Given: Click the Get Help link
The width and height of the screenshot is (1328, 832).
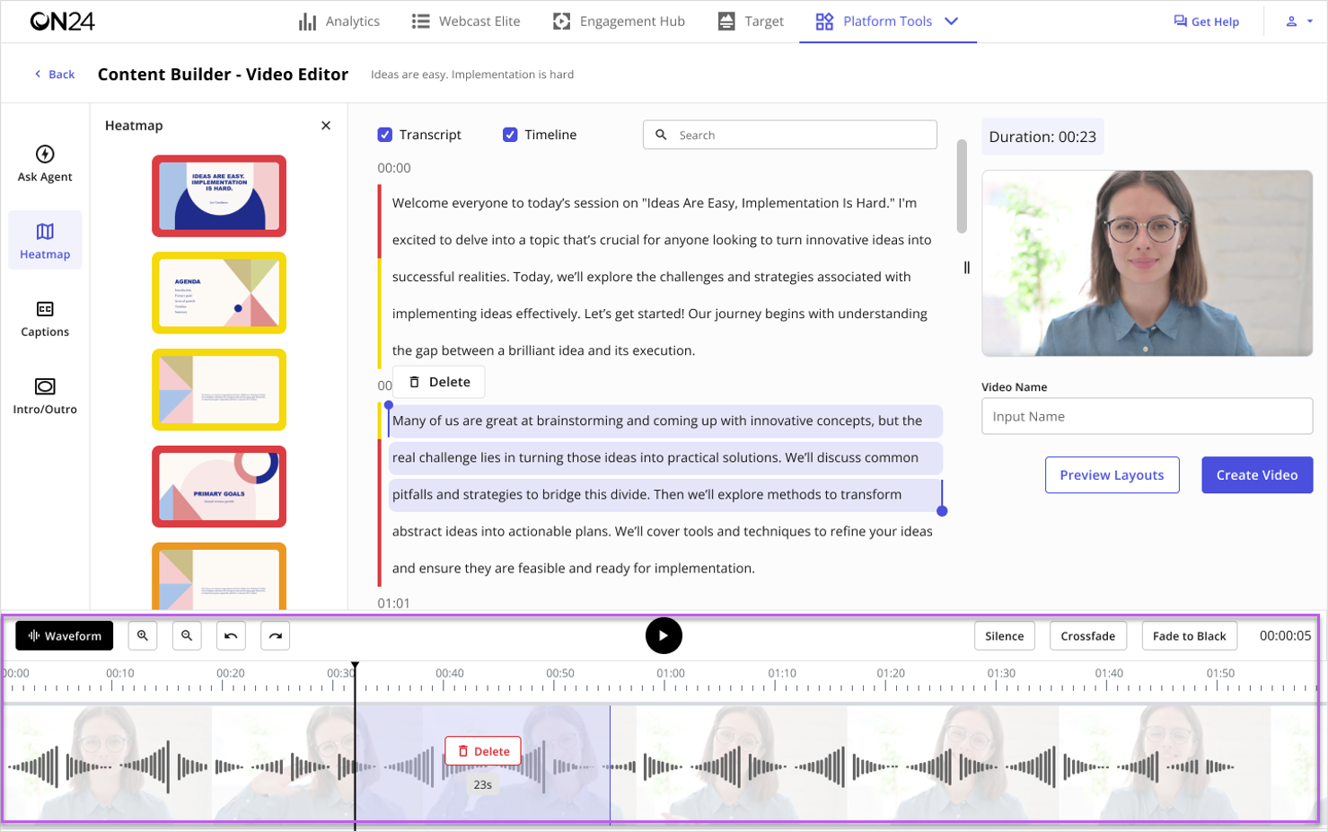Looking at the screenshot, I should click(1206, 22).
